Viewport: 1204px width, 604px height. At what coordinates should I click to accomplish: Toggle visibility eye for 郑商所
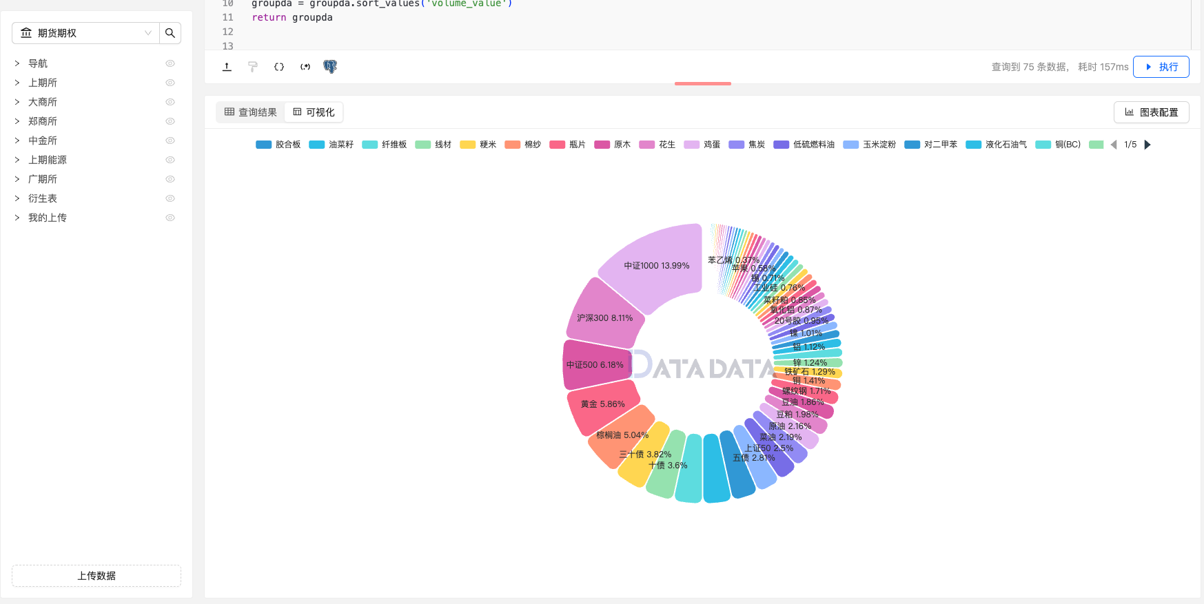click(x=170, y=121)
